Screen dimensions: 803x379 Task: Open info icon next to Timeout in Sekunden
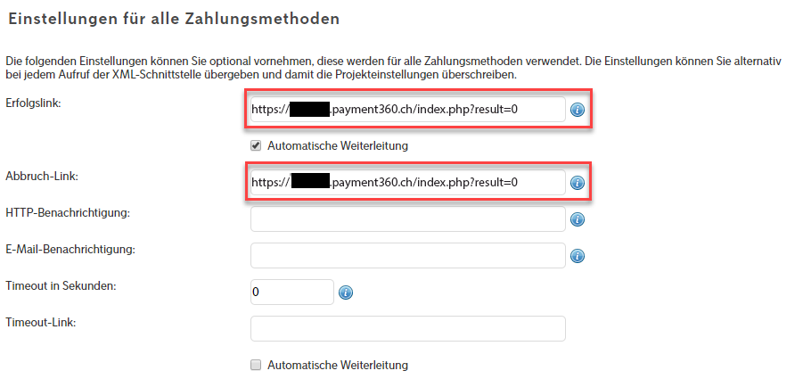(x=346, y=292)
